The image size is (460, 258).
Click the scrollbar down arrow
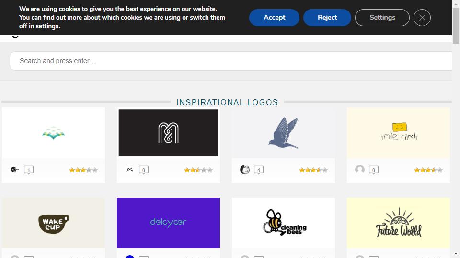pyautogui.click(x=456, y=254)
